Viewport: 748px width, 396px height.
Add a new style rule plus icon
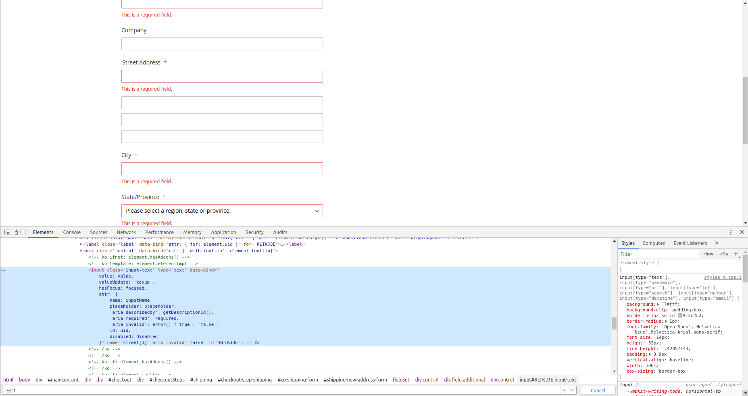coord(736,254)
